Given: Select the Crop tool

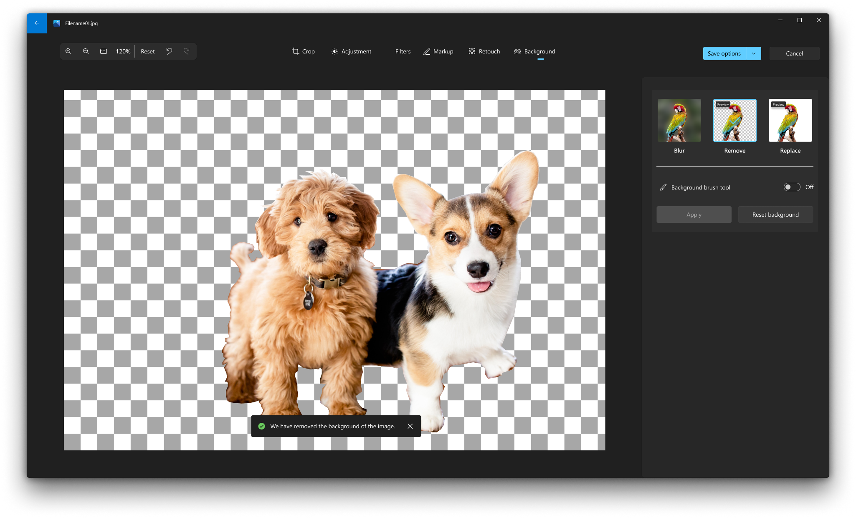Looking at the screenshot, I should (x=303, y=51).
